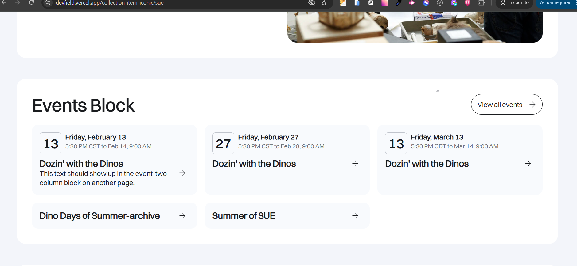Click the specimen photo at the top
Viewport: 577px width, 266px height.
(415, 27)
